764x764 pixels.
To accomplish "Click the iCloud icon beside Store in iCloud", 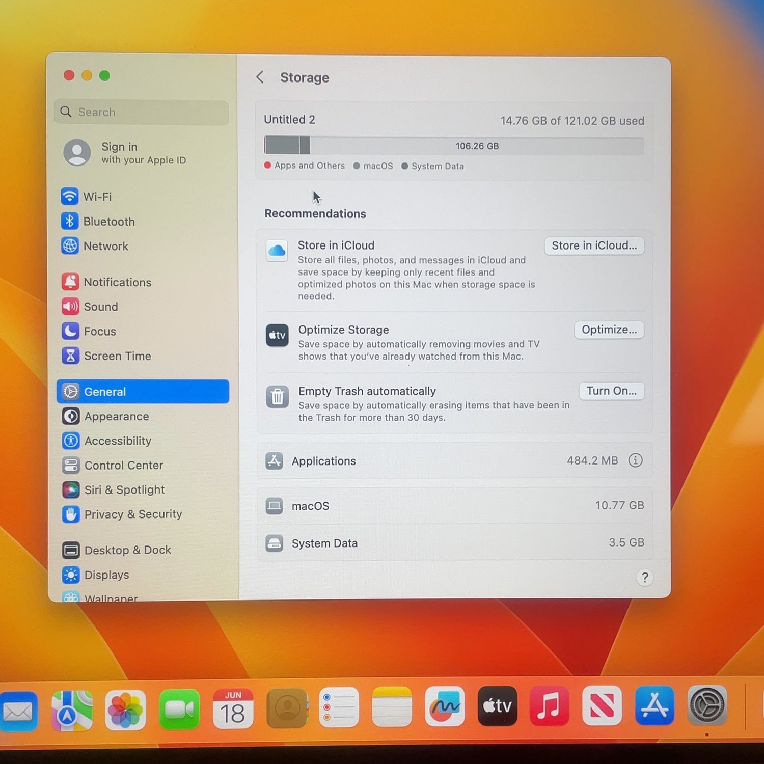I will point(277,251).
